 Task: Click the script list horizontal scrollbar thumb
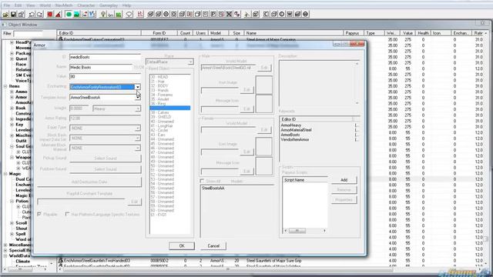coord(297,231)
